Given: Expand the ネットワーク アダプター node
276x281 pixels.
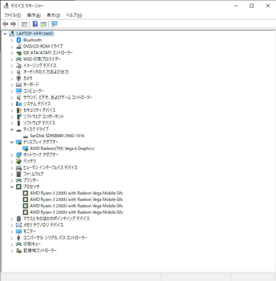Looking at the screenshot, I should tap(12, 155).
